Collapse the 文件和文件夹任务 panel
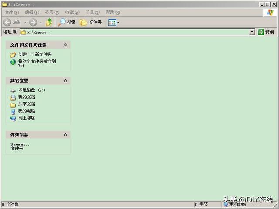 point(65,45)
